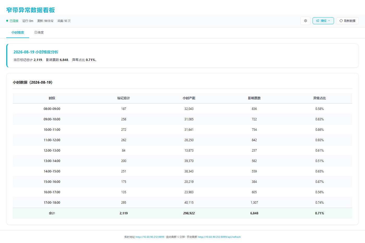Select the 11:00-12:00 time slot cell
The image size is (365, 243).
click(x=52, y=140)
